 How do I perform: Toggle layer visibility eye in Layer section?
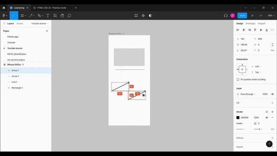click(273, 94)
